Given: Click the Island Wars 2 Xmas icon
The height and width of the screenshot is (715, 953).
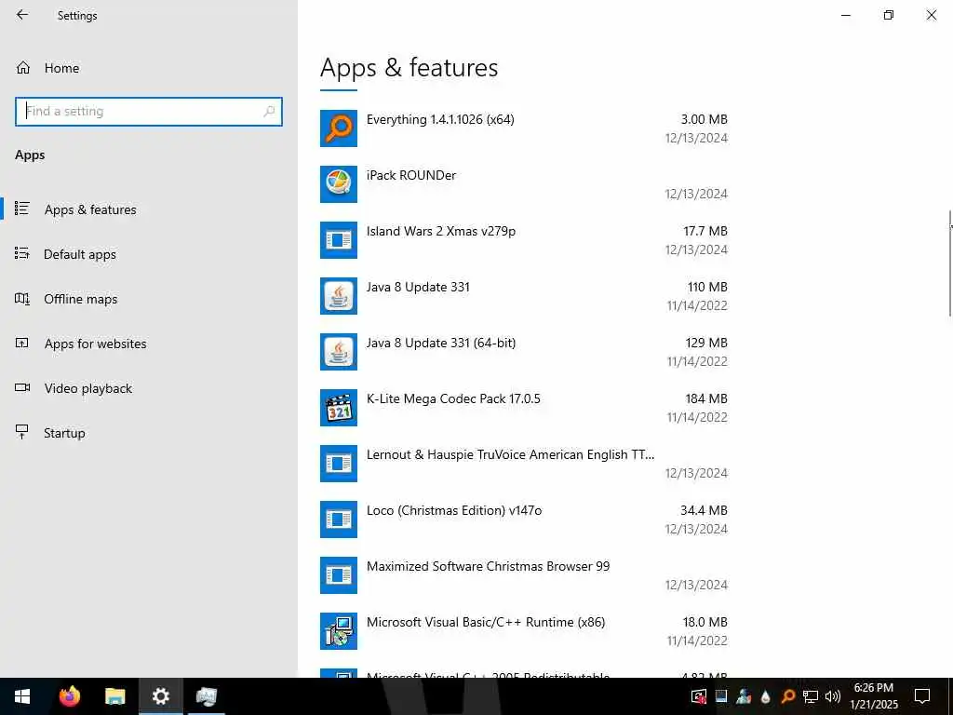Looking at the screenshot, I should tap(339, 240).
